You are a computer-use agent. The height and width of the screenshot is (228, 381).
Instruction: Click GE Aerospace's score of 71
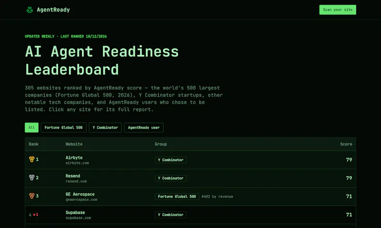[349, 196]
